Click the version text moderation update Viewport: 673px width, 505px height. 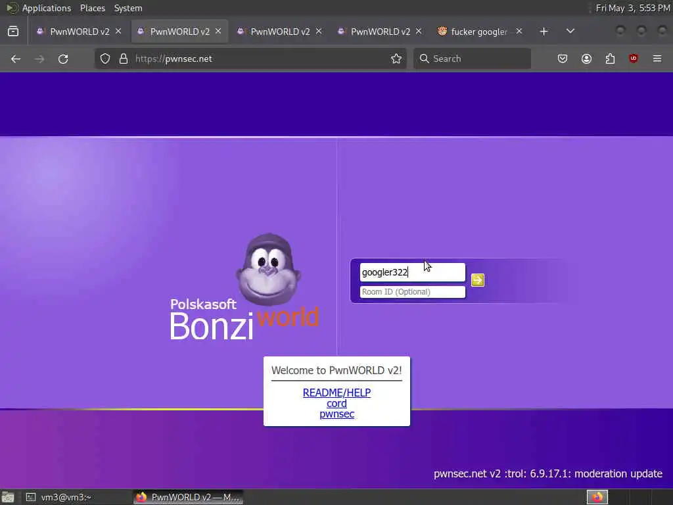547,473
